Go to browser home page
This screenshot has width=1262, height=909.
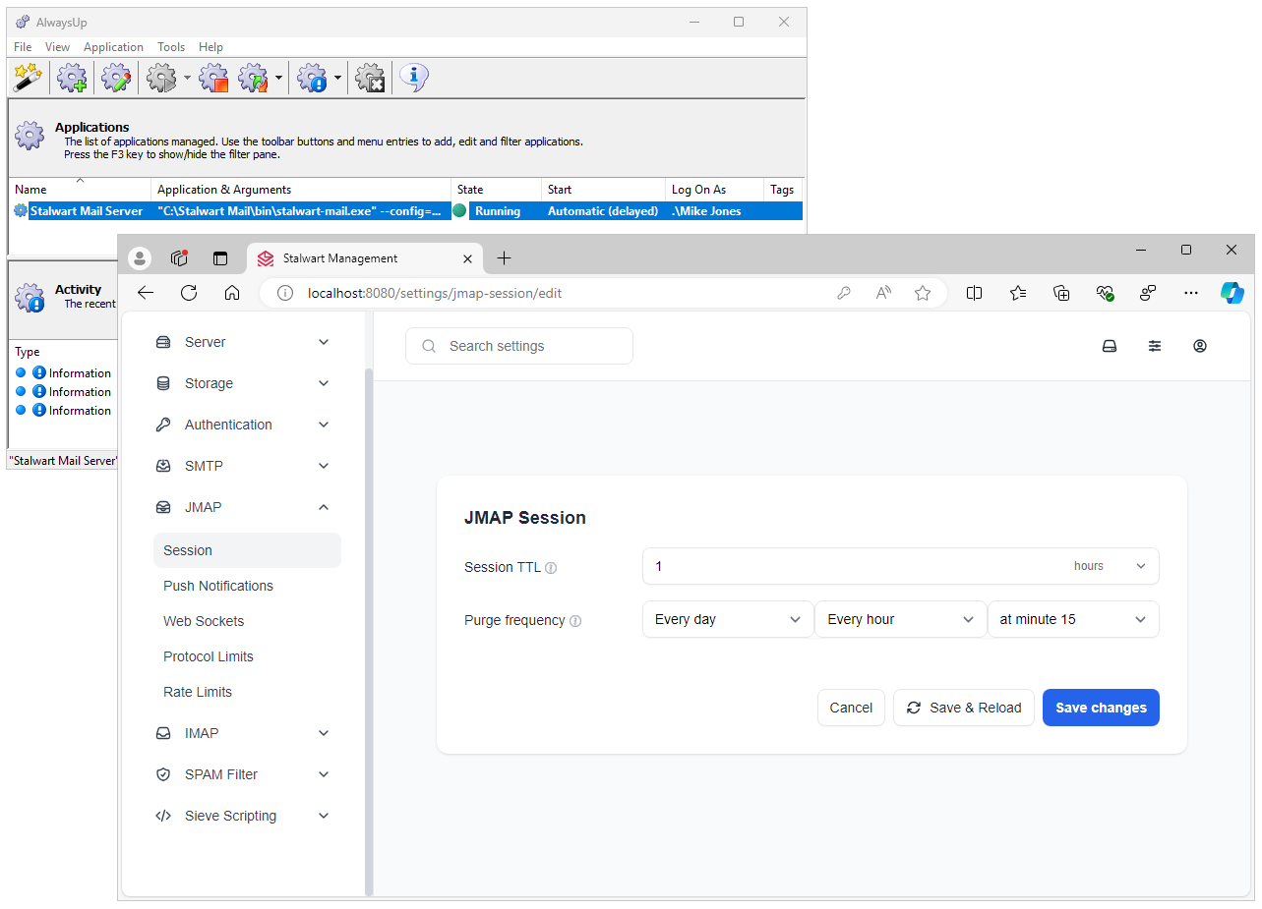pyautogui.click(x=232, y=293)
